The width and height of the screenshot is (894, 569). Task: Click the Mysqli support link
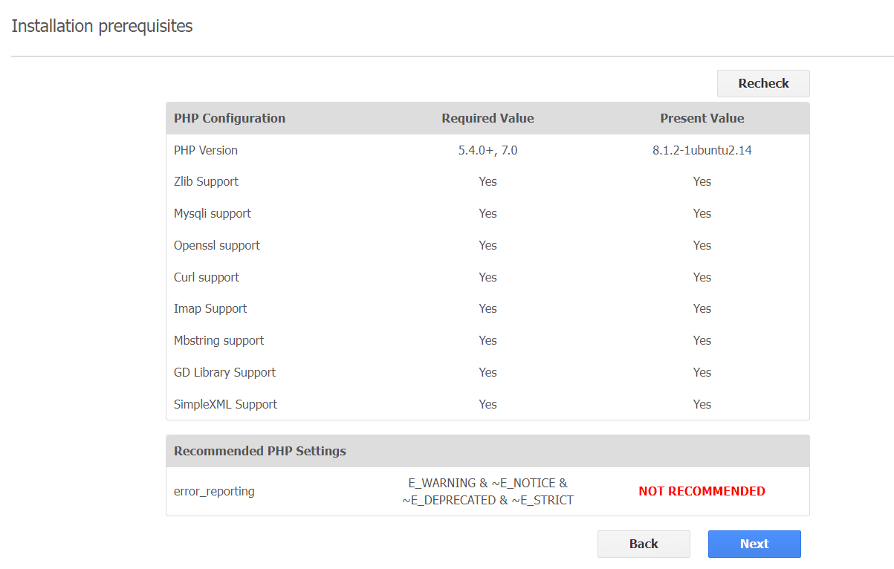point(212,213)
